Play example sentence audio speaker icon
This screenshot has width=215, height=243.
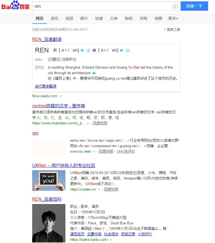[x=94, y=73]
